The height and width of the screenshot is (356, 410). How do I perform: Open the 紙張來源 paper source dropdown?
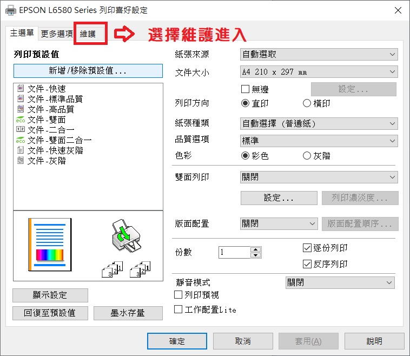click(319, 55)
